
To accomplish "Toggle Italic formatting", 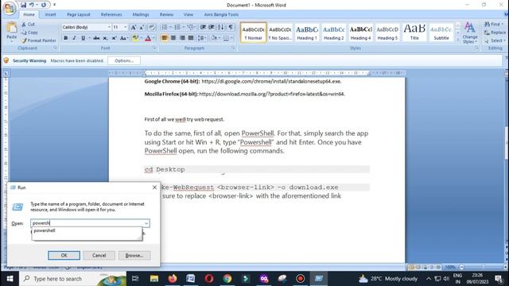I will [74, 38].
